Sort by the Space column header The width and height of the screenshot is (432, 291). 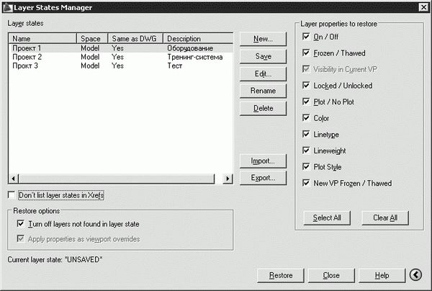[x=92, y=39]
